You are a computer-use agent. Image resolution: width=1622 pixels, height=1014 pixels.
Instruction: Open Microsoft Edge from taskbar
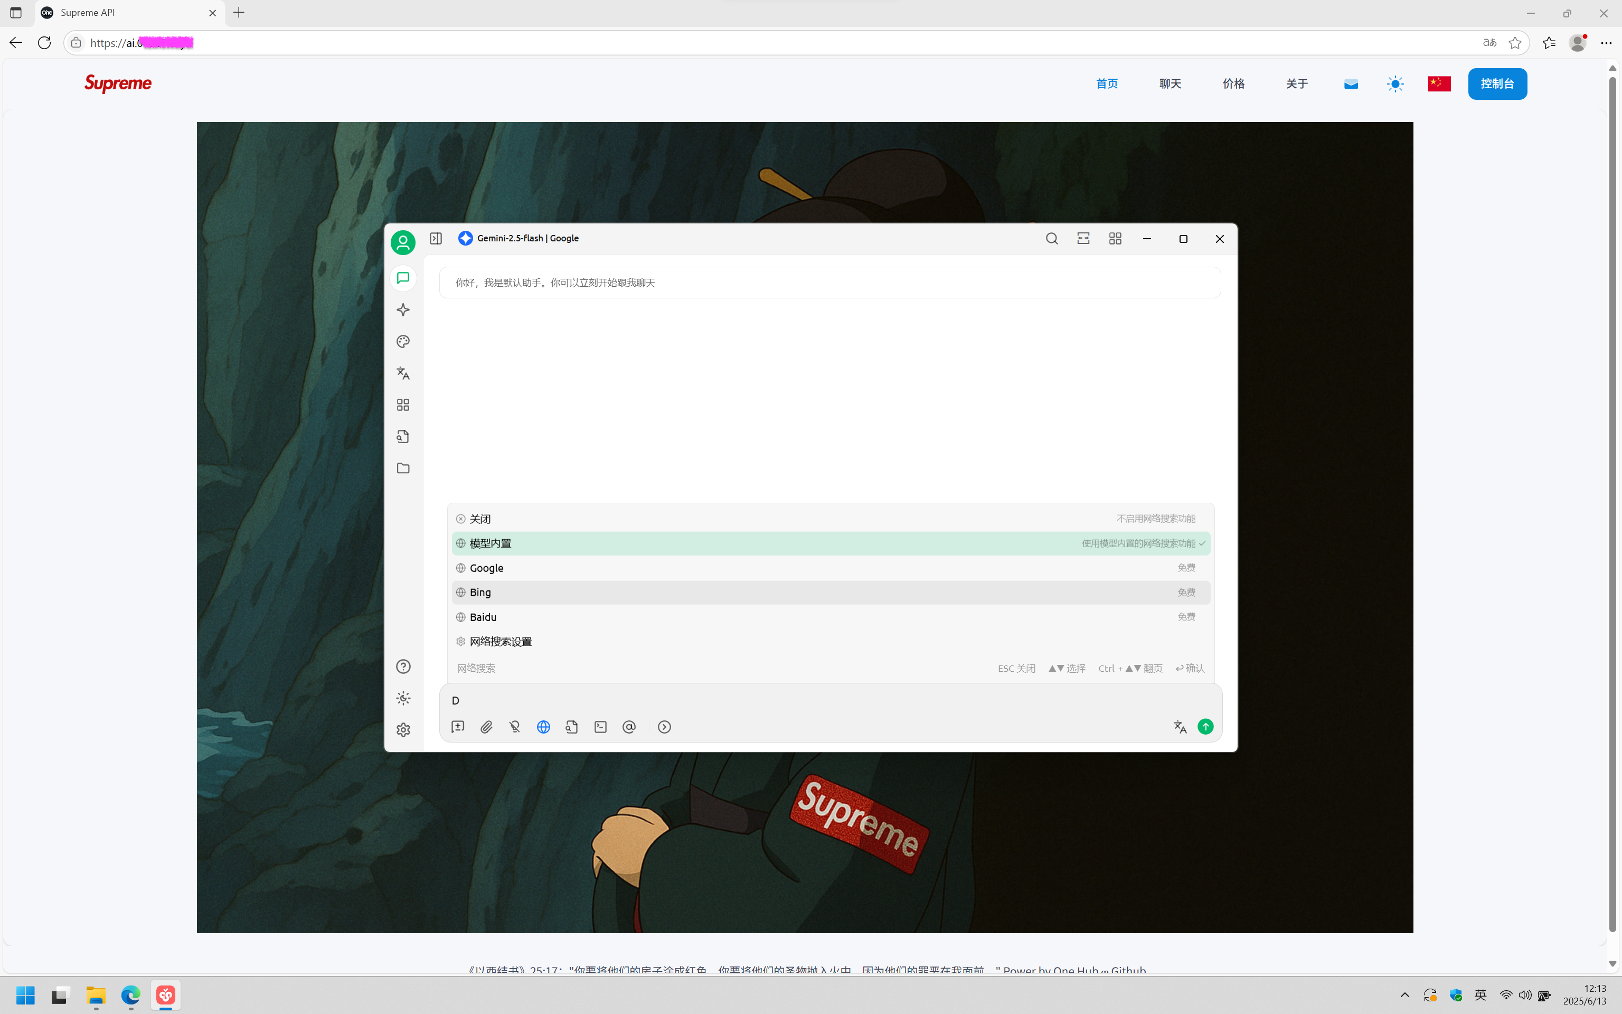pyautogui.click(x=131, y=995)
